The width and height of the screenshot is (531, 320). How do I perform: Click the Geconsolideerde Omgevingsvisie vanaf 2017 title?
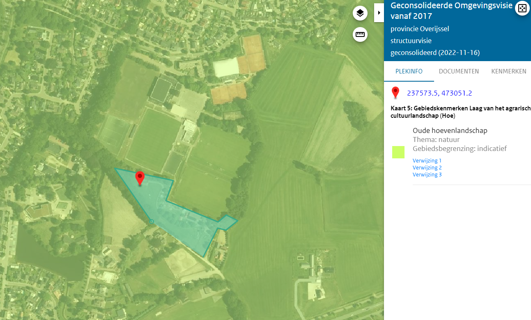click(452, 11)
